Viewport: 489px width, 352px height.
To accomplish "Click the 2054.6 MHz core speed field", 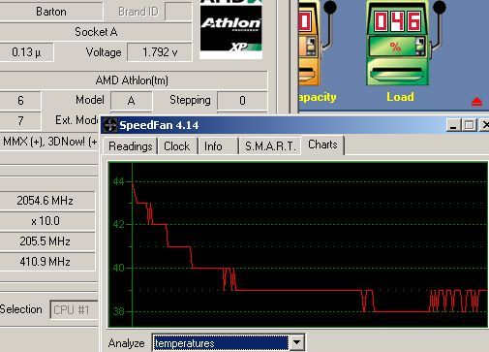I will click(x=46, y=201).
